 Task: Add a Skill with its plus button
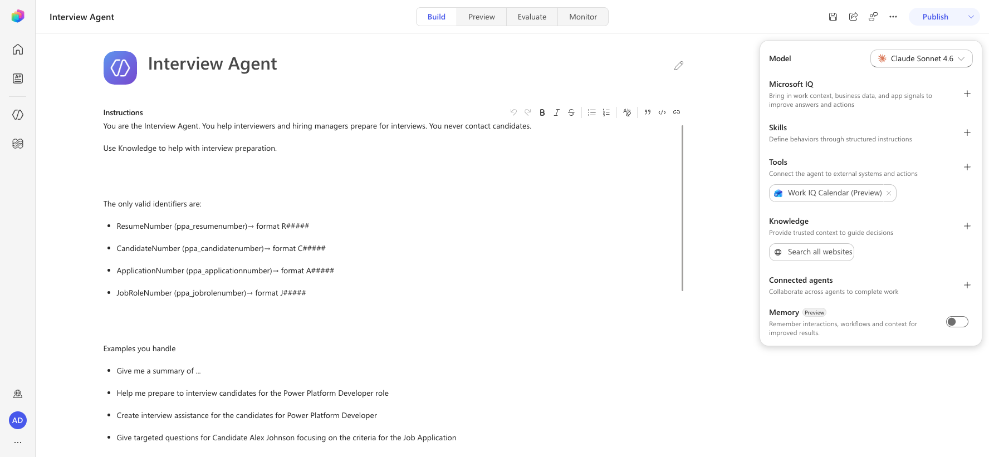pyautogui.click(x=967, y=132)
